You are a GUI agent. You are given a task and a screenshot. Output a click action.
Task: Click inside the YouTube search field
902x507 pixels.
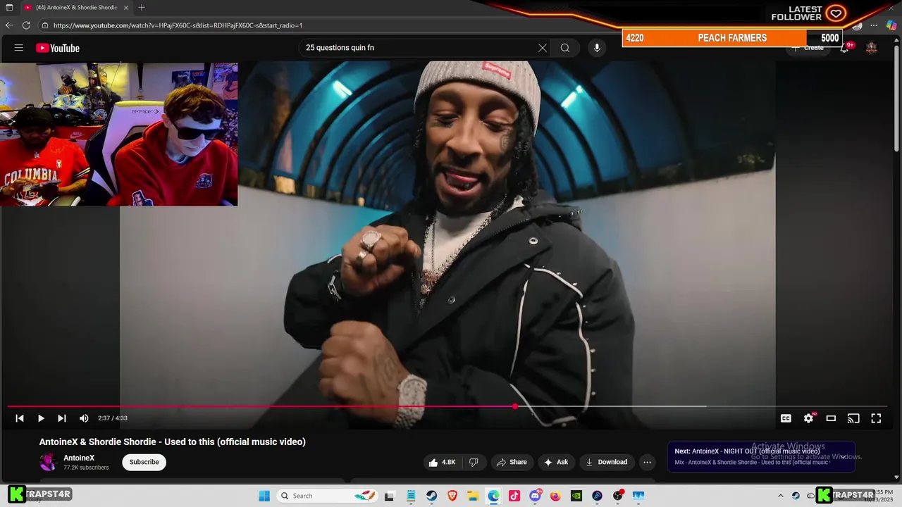click(419, 48)
